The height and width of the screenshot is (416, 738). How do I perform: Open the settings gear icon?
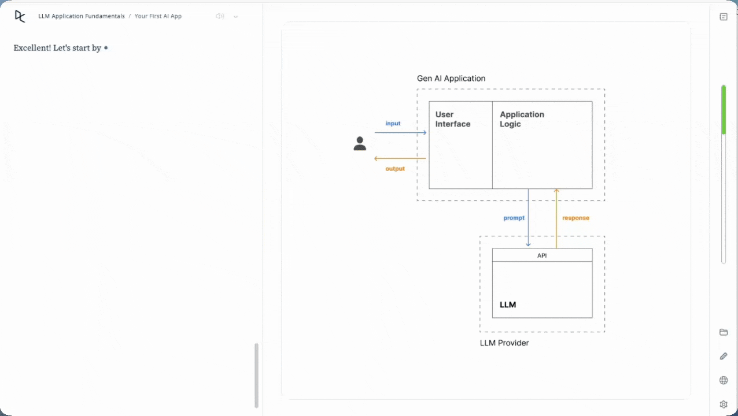pos(724,404)
